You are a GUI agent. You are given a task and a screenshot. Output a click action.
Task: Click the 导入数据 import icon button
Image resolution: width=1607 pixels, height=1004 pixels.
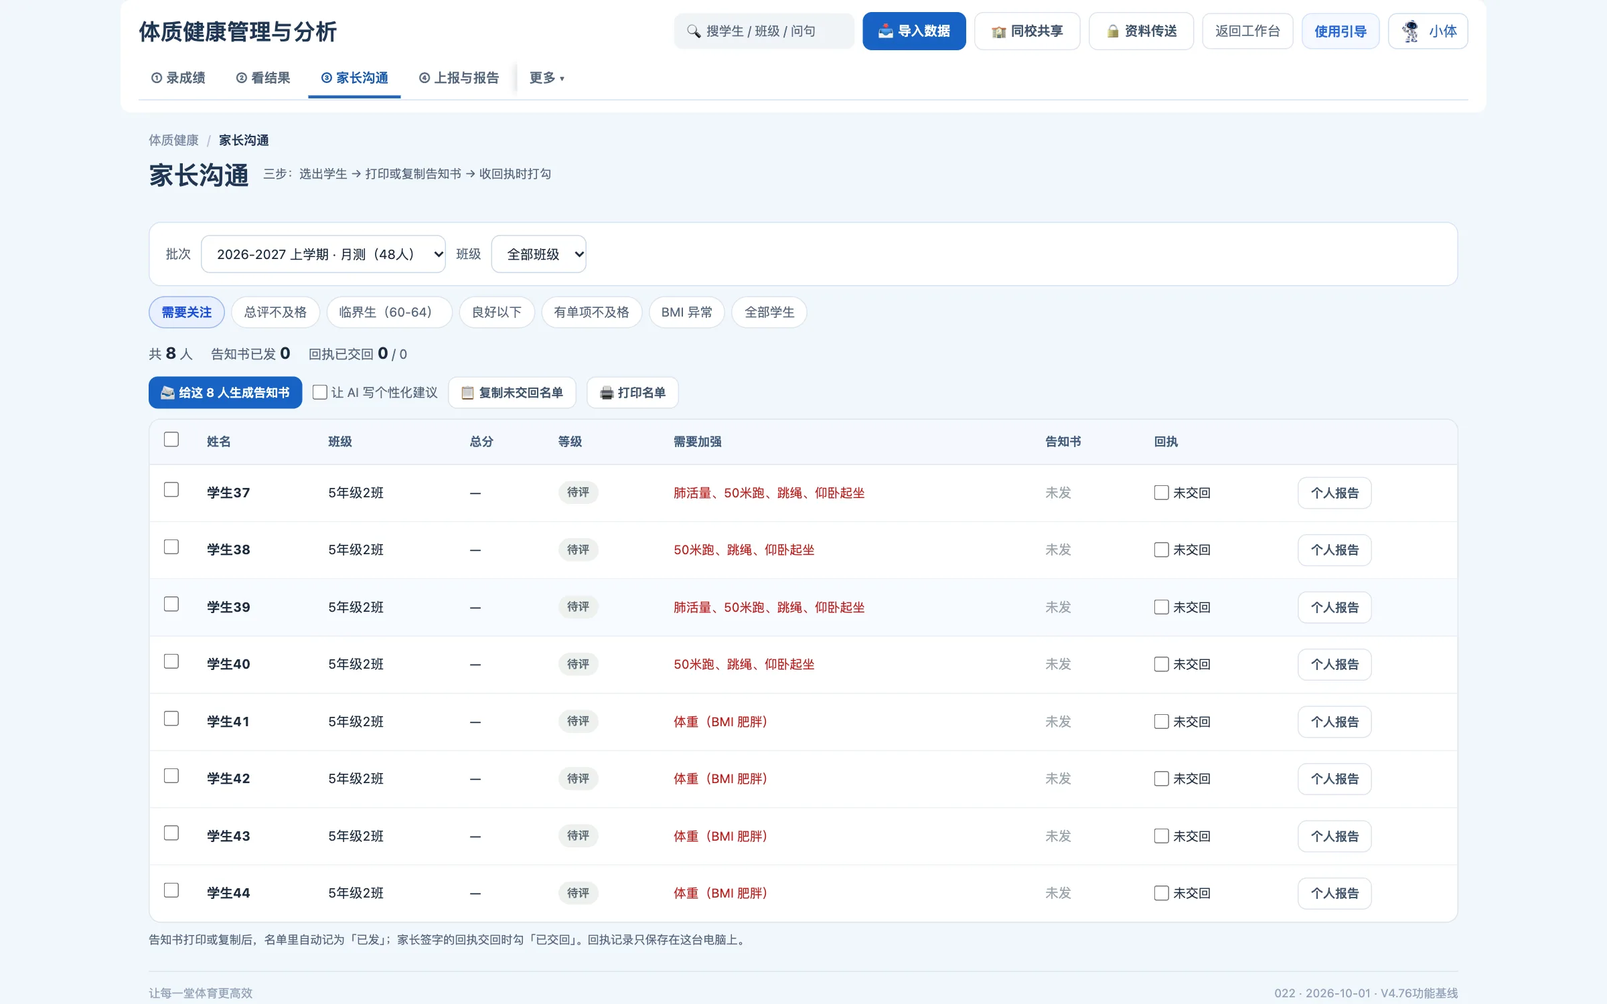[885, 31]
